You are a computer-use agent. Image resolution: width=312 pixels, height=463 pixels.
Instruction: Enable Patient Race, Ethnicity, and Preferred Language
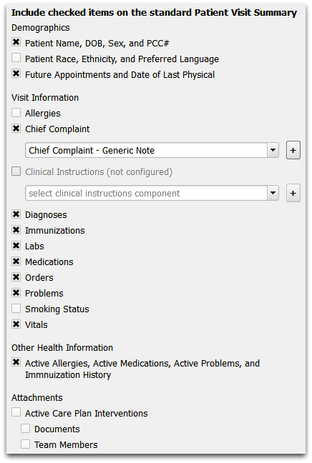pyautogui.click(x=16, y=58)
